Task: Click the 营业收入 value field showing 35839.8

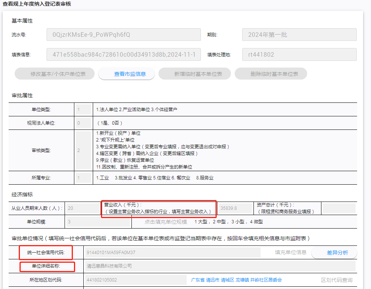Action: [235, 208]
